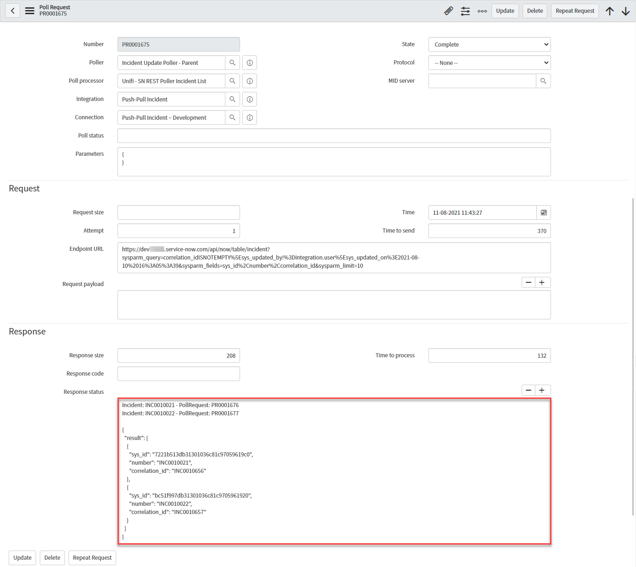Screen dimensions: 636x567
Task: Open the more options ellipsis icon
Action: coord(482,11)
